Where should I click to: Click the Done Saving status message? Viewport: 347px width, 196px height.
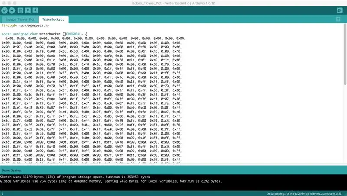[x=12, y=170]
